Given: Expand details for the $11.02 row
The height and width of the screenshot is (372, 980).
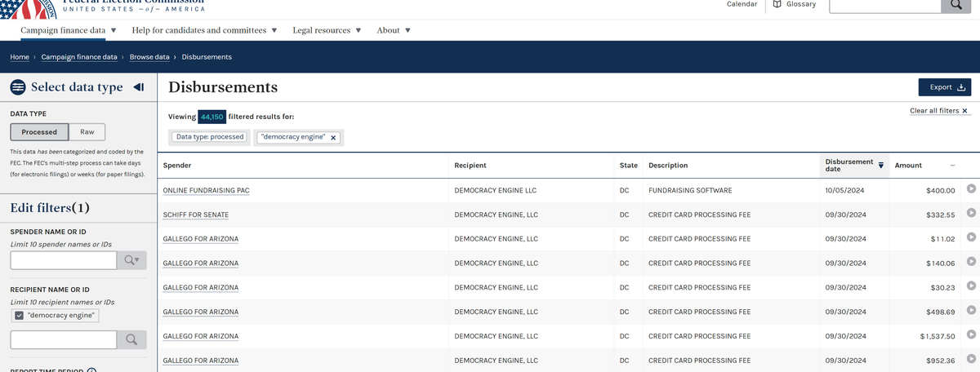Looking at the screenshot, I should click(x=971, y=237).
